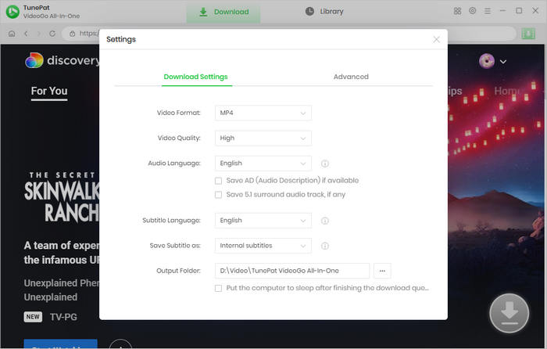Click the blue button below the rating
This screenshot has height=349, width=547.
pos(61,344)
